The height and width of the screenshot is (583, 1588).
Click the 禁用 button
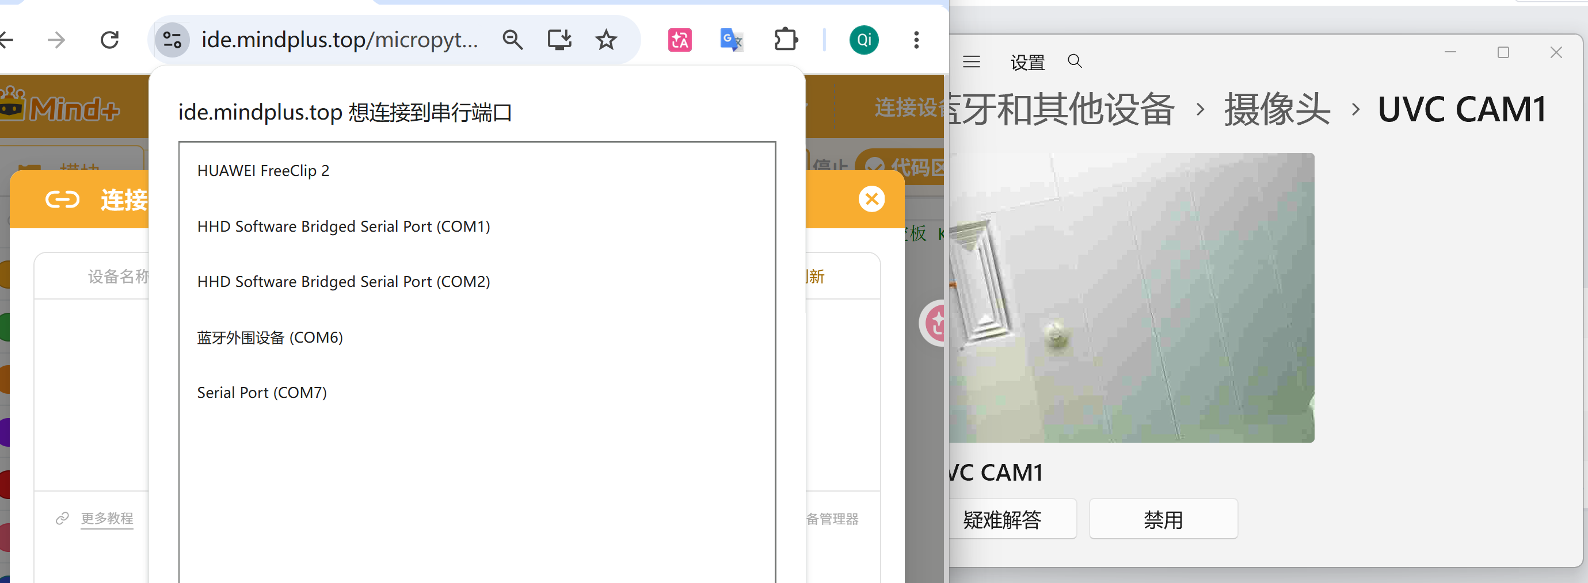(1163, 519)
